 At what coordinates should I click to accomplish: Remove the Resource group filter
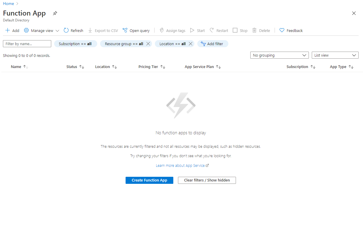(x=148, y=44)
